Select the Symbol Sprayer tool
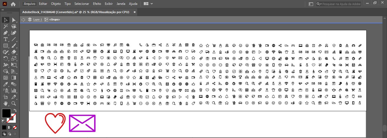The height and width of the screenshot is (138, 387). click(x=5, y=91)
